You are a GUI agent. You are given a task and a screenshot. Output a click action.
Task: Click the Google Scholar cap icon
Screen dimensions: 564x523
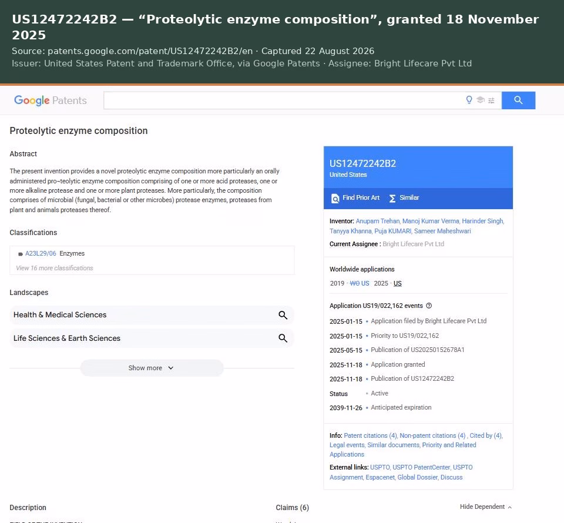coord(481,100)
